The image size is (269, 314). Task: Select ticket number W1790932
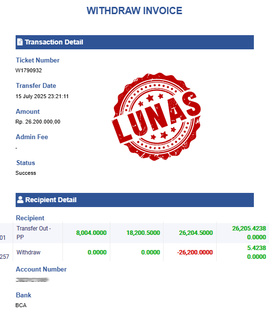29,70
